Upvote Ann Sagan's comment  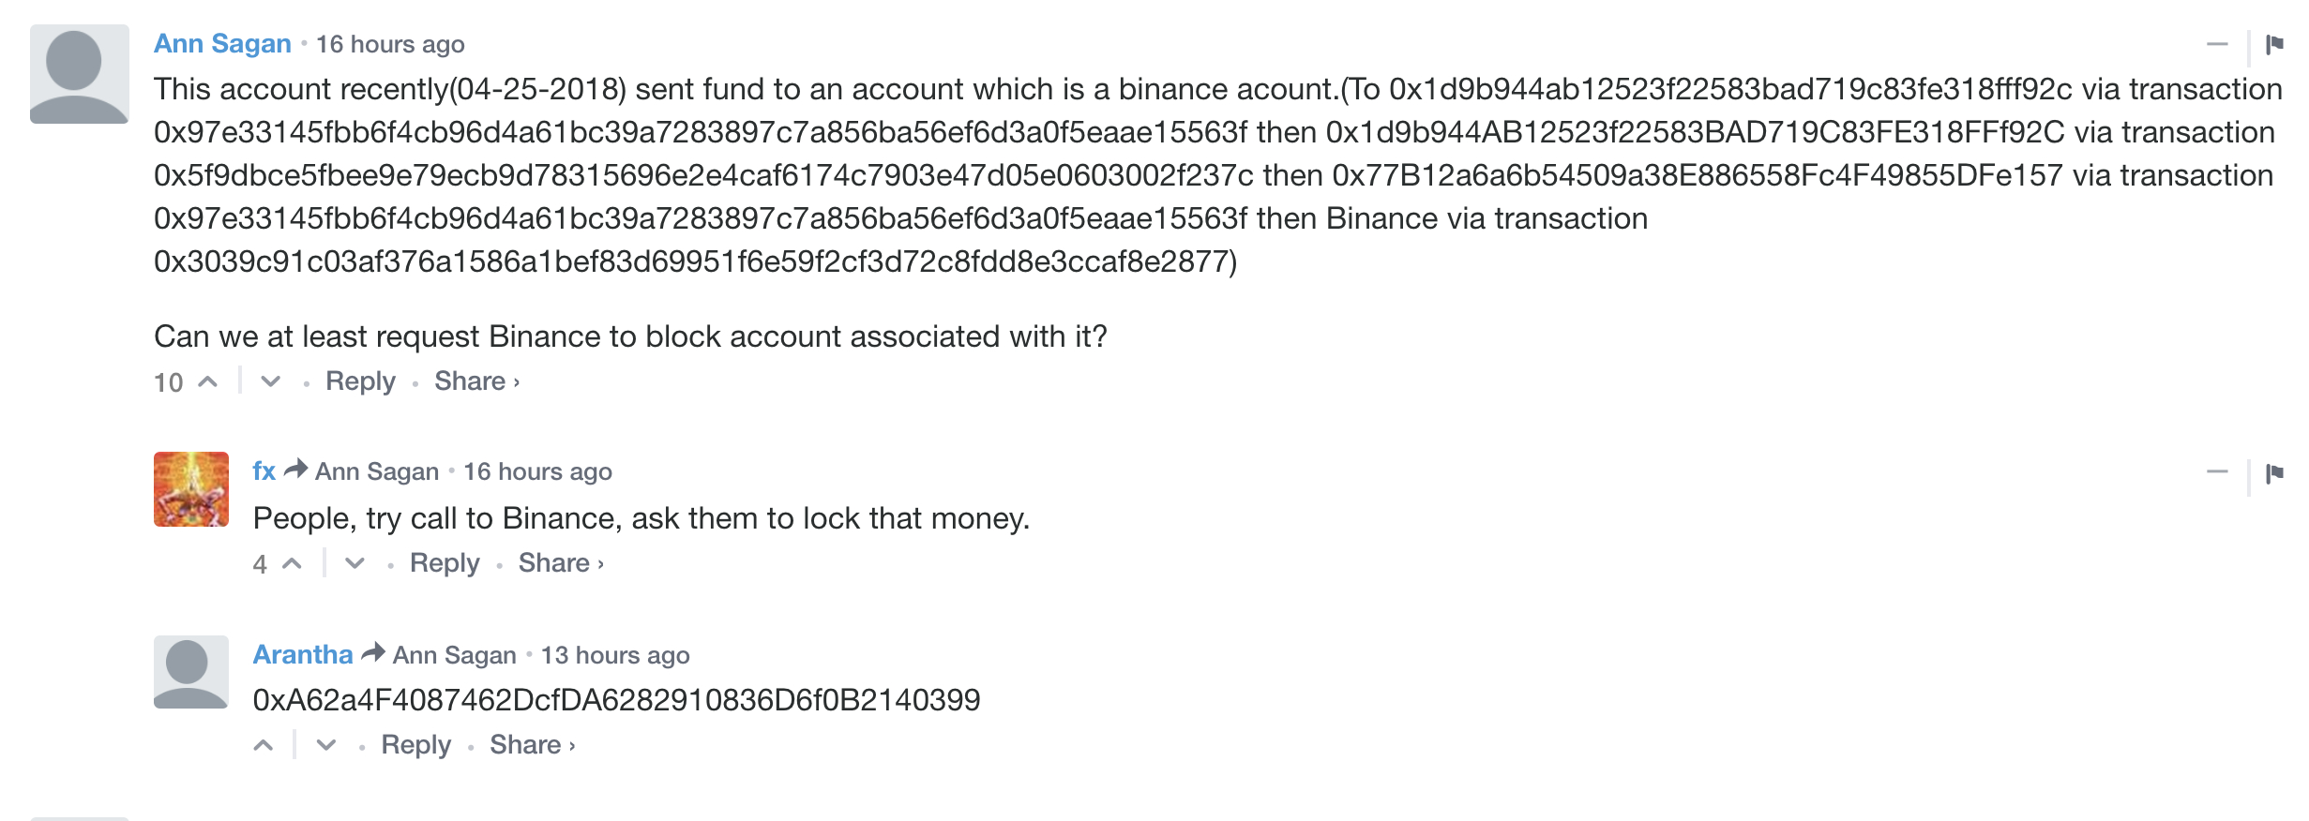(x=208, y=381)
